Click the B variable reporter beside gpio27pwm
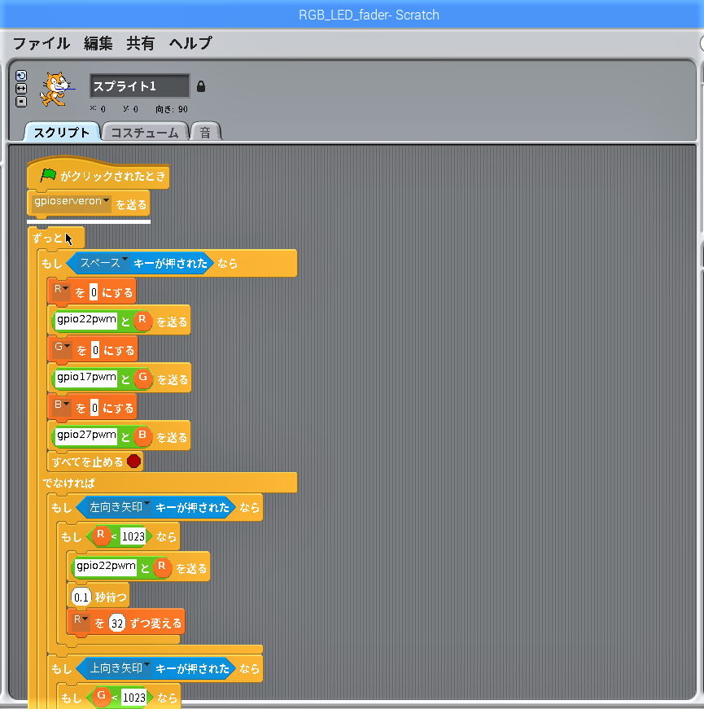Image resolution: width=704 pixels, height=709 pixels. point(142,435)
